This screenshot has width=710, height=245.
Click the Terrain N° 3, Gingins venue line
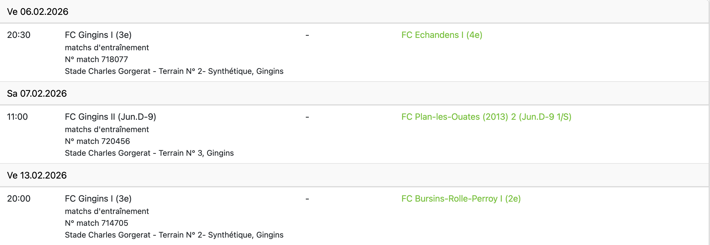click(x=149, y=153)
